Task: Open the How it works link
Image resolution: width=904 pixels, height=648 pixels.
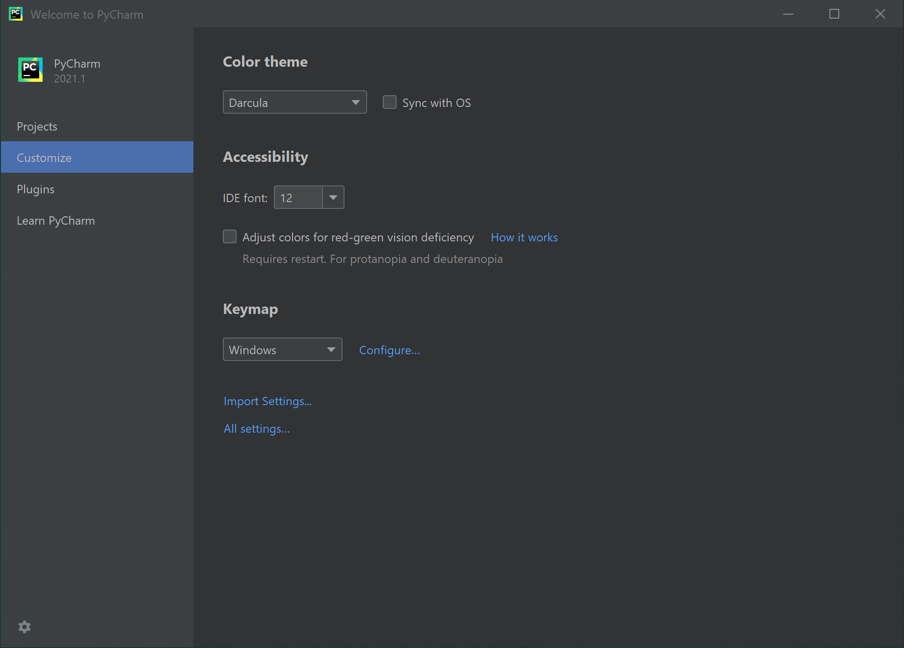Action: point(524,237)
